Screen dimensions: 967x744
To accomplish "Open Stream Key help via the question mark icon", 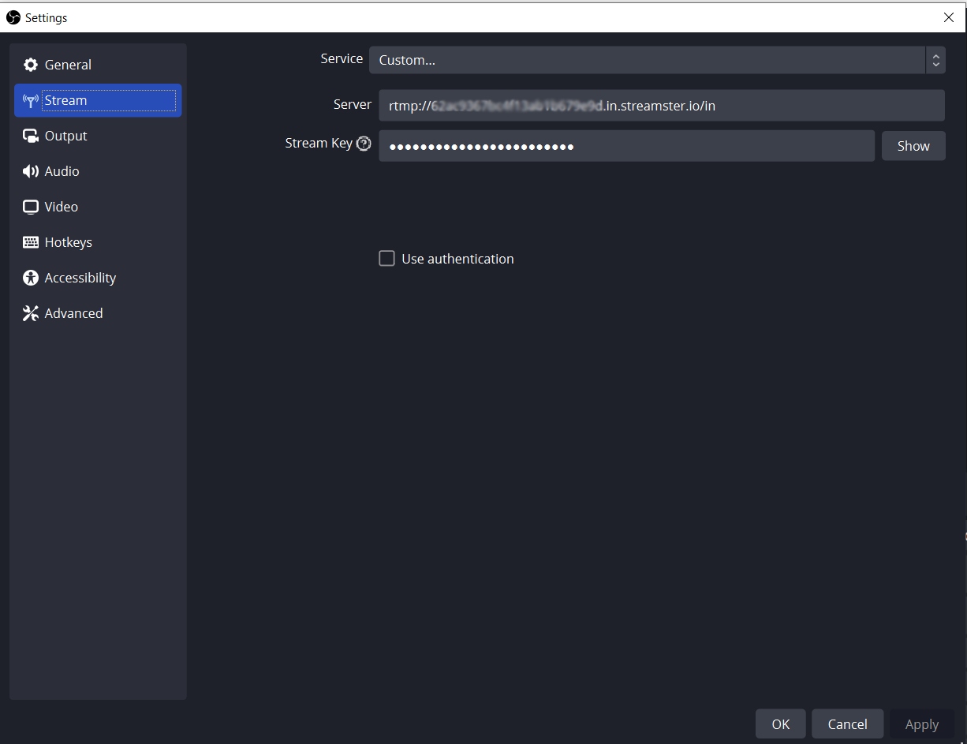I will click(x=364, y=143).
